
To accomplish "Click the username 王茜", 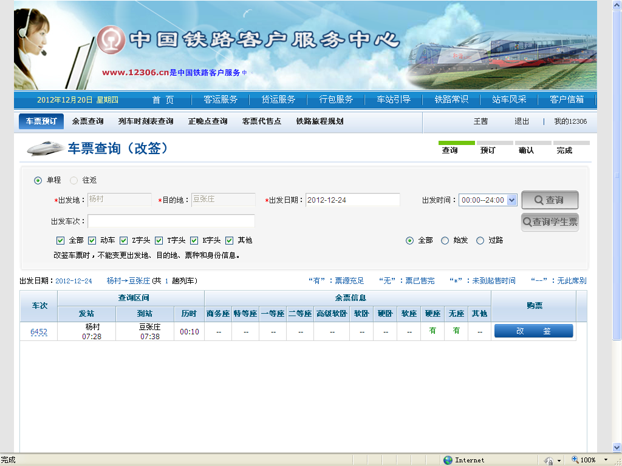I will pyautogui.click(x=480, y=121).
